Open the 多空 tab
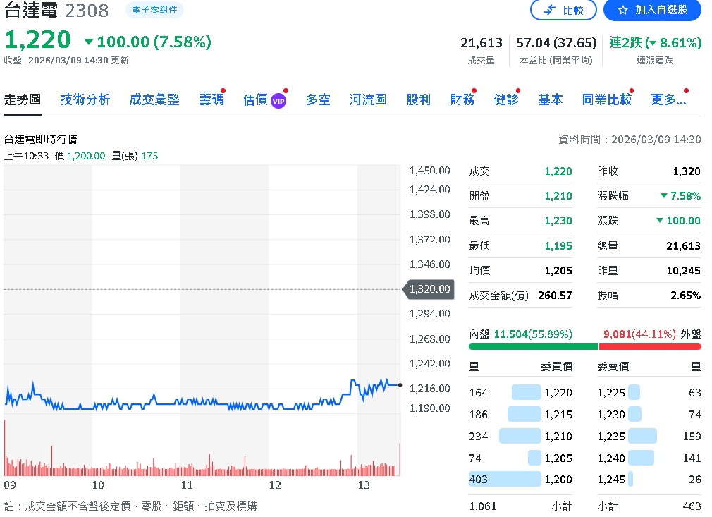The height and width of the screenshot is (517, 712). pyautogui.click(x=318, y=99)
